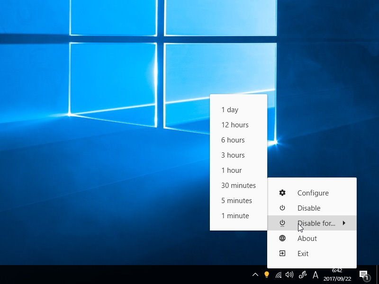Screen dimensions: 379x284
Task: Click the power icon beside Disable
Action: (282, 208)
